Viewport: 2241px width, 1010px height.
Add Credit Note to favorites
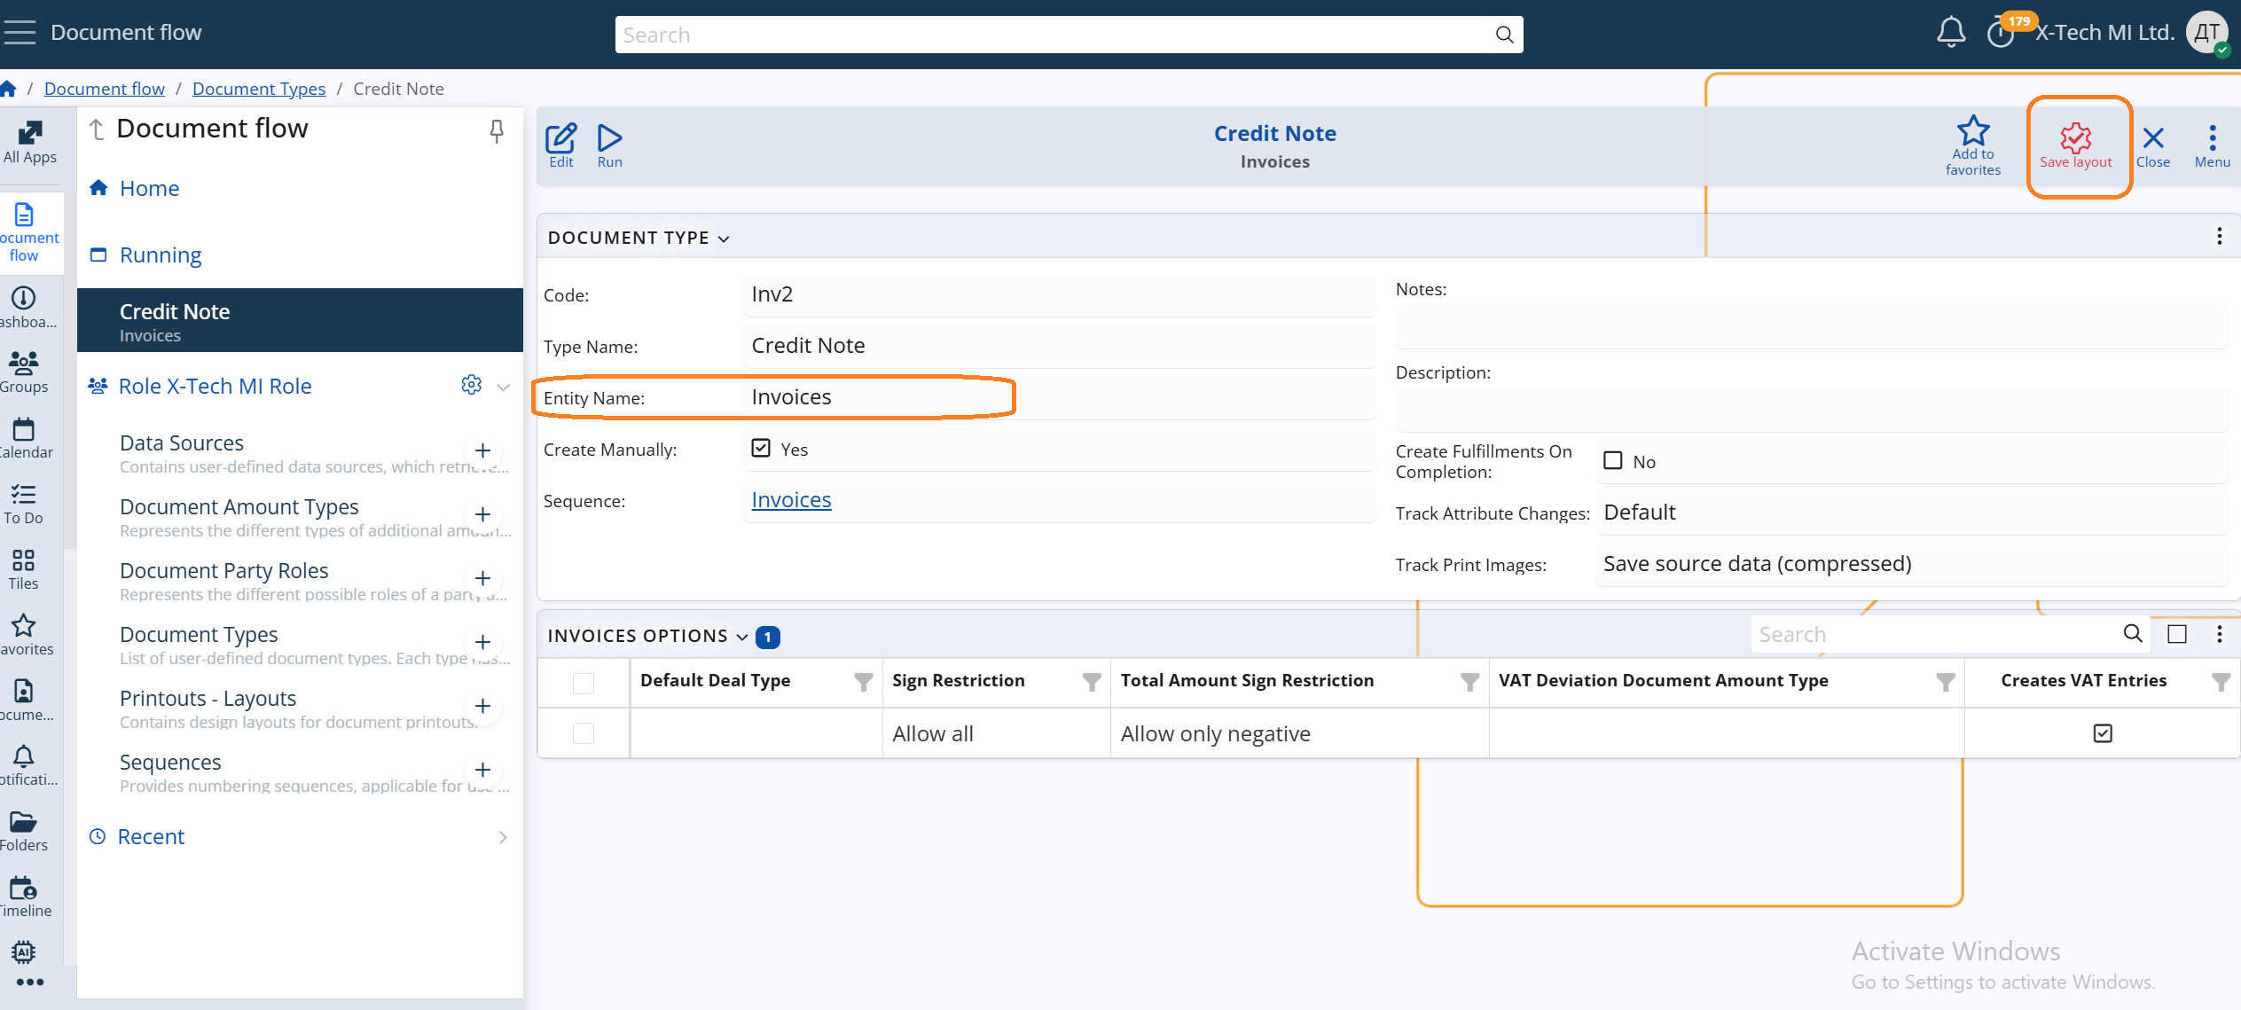(1973, 145)
